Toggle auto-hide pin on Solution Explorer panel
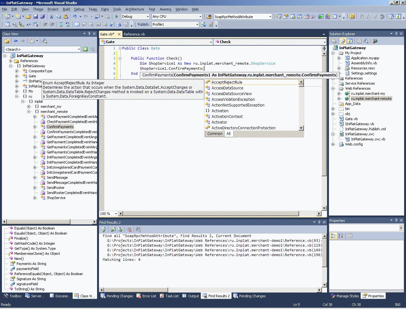Image resolution: width=406 pixels, height=309 pixels. pos(396,34)
